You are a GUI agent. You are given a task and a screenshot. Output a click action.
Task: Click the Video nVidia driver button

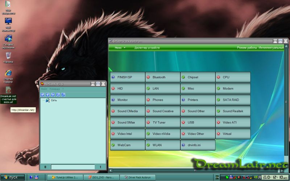tap(163, 134)
